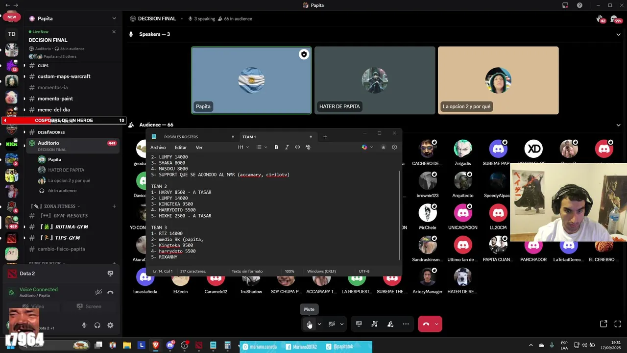Open more options three-dots in control bar

[x=406, y=324]
